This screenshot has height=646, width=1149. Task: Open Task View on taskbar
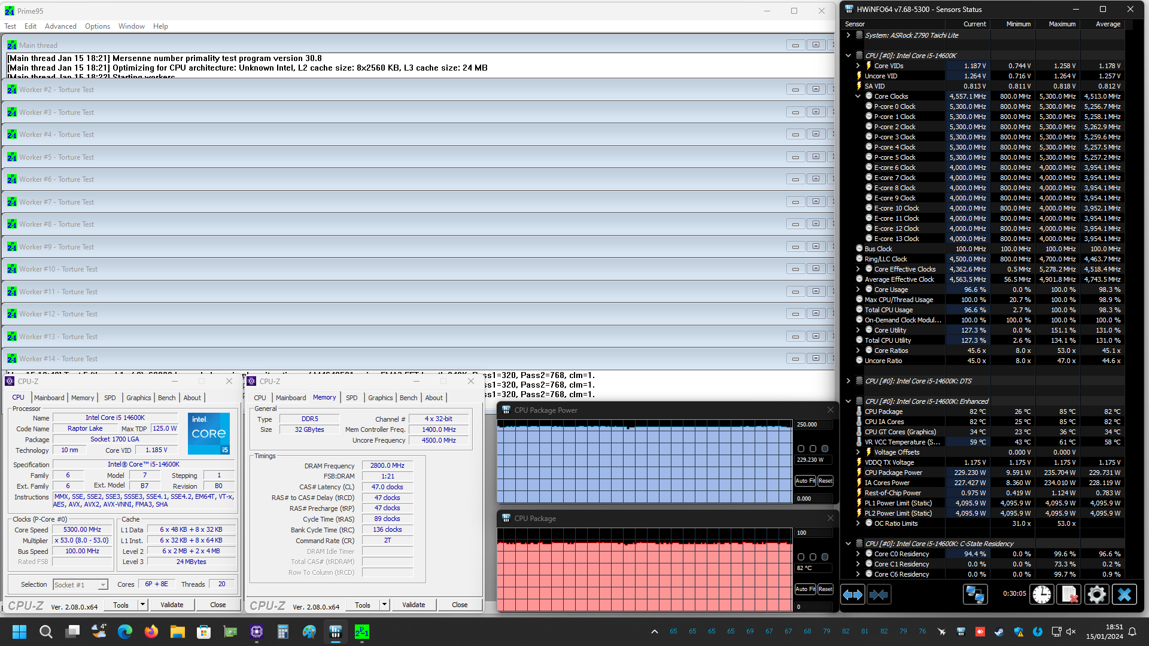(72, 632)
